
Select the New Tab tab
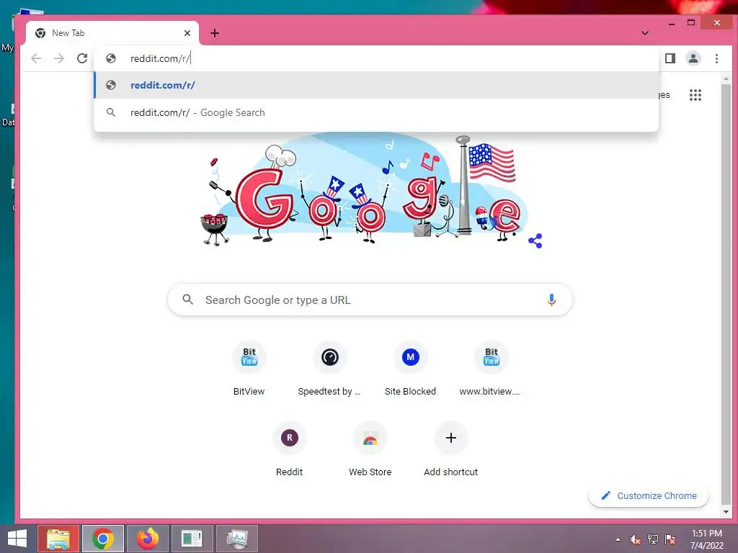click(112, 33)
